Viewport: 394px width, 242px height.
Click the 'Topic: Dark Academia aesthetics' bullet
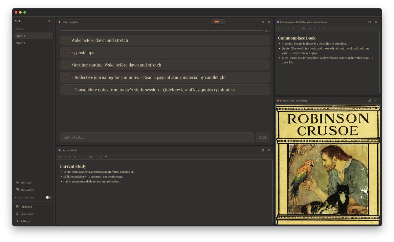tap(99, 172)
